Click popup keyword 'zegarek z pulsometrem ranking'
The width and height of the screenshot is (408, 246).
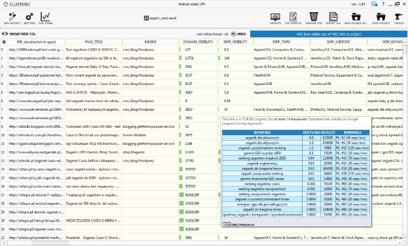tap(262, 148)
